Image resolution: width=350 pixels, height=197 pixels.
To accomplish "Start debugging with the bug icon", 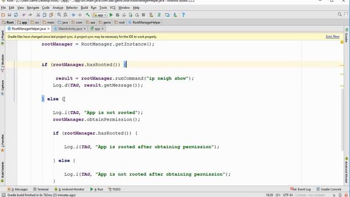I will [118, 15].
